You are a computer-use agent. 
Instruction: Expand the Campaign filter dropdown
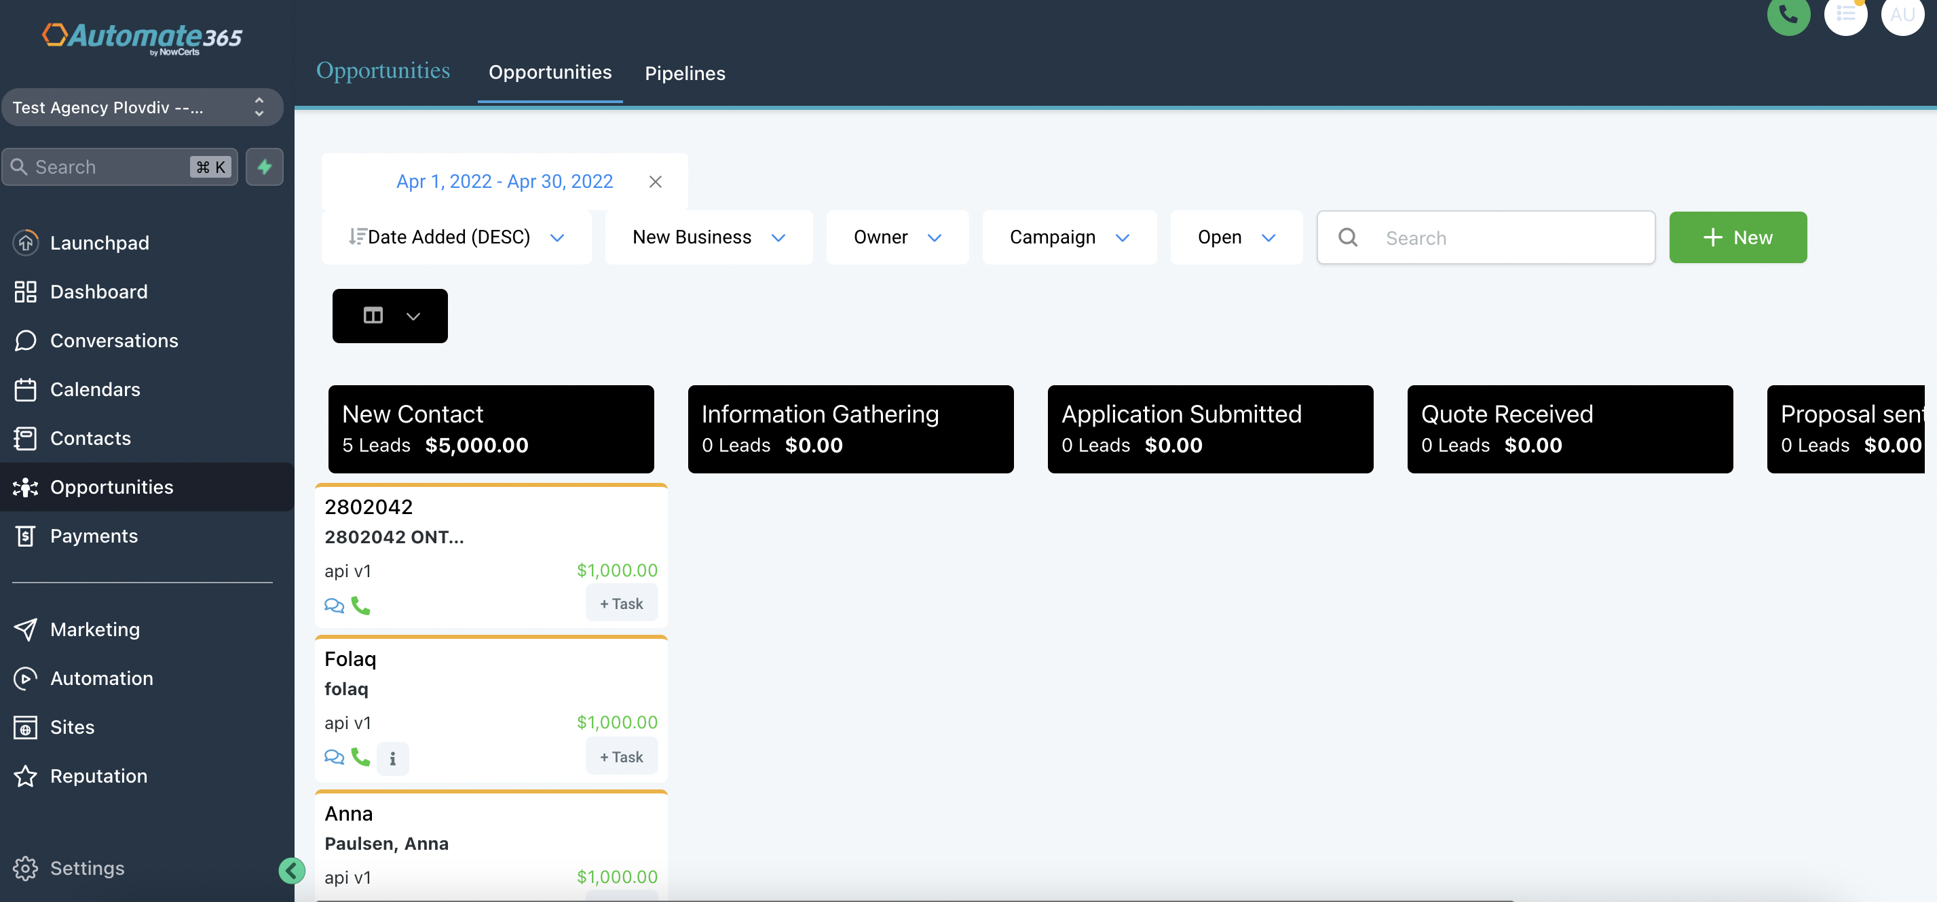pos(1068,237)
